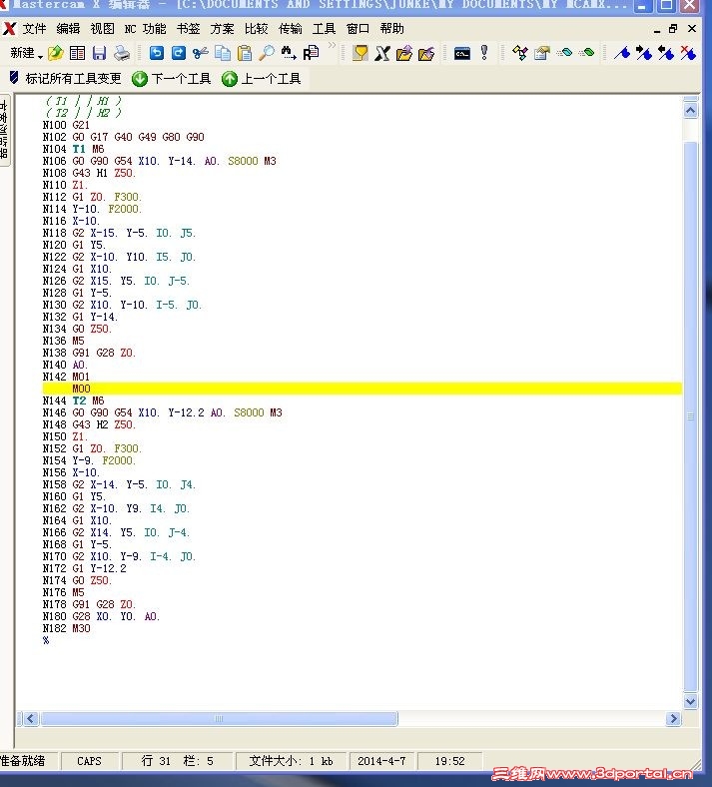Open the 传输 menu
The height and width of the screenshot is (787, 712).
(x=291, y=29)
